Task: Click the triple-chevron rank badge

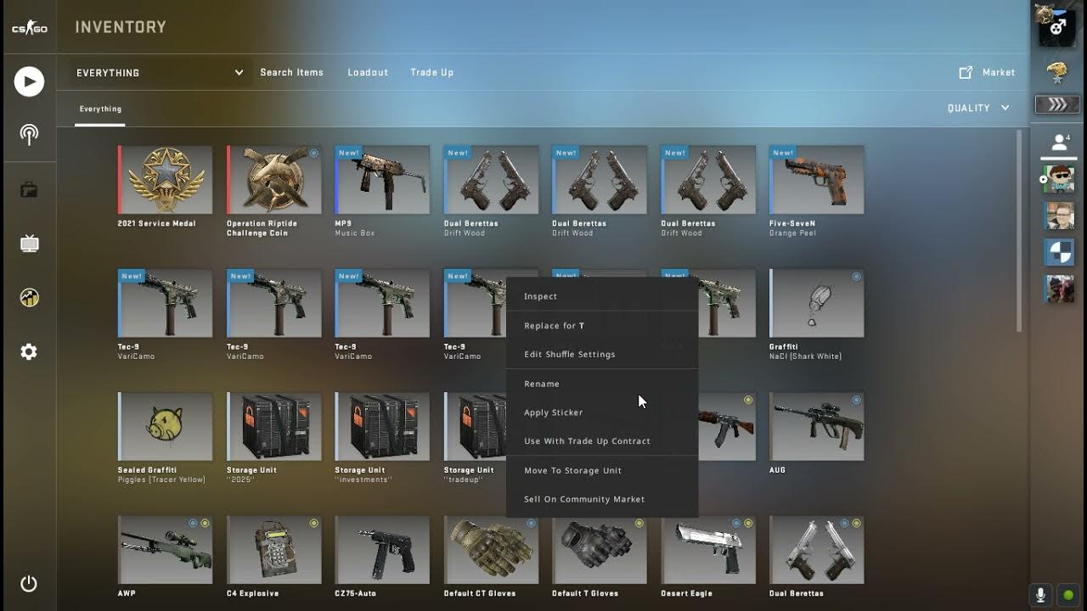Action: [1057, 104]
